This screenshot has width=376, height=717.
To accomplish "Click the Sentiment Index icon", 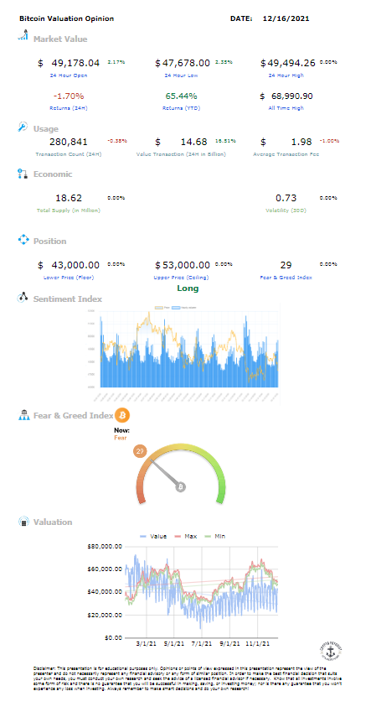I will (x=23, y=297).
